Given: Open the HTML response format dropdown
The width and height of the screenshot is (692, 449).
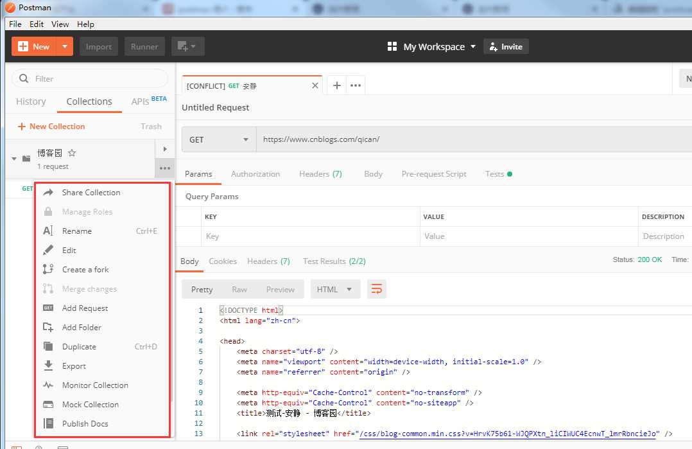Looking at the screenshot, I should click(335, 289).
